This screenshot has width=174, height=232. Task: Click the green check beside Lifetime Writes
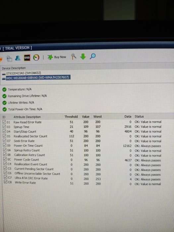(x=5, y=103)
